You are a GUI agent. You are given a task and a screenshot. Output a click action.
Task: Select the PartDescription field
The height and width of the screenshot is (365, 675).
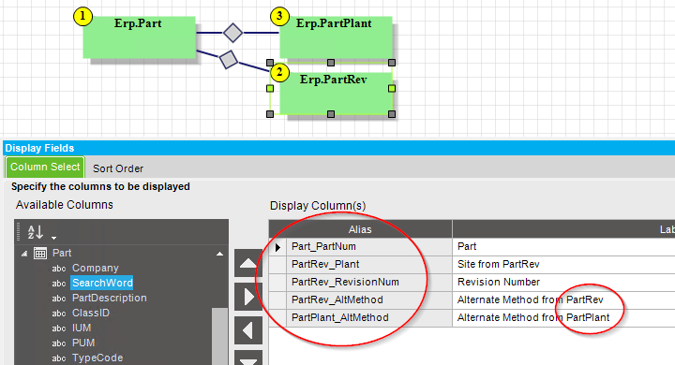click(110, 298)
